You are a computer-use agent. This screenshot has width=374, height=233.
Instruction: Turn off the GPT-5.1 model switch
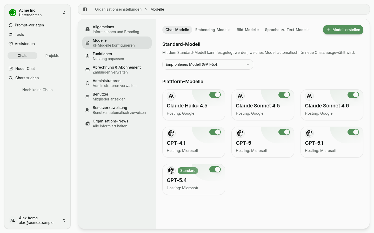click(x=353, y=132)
